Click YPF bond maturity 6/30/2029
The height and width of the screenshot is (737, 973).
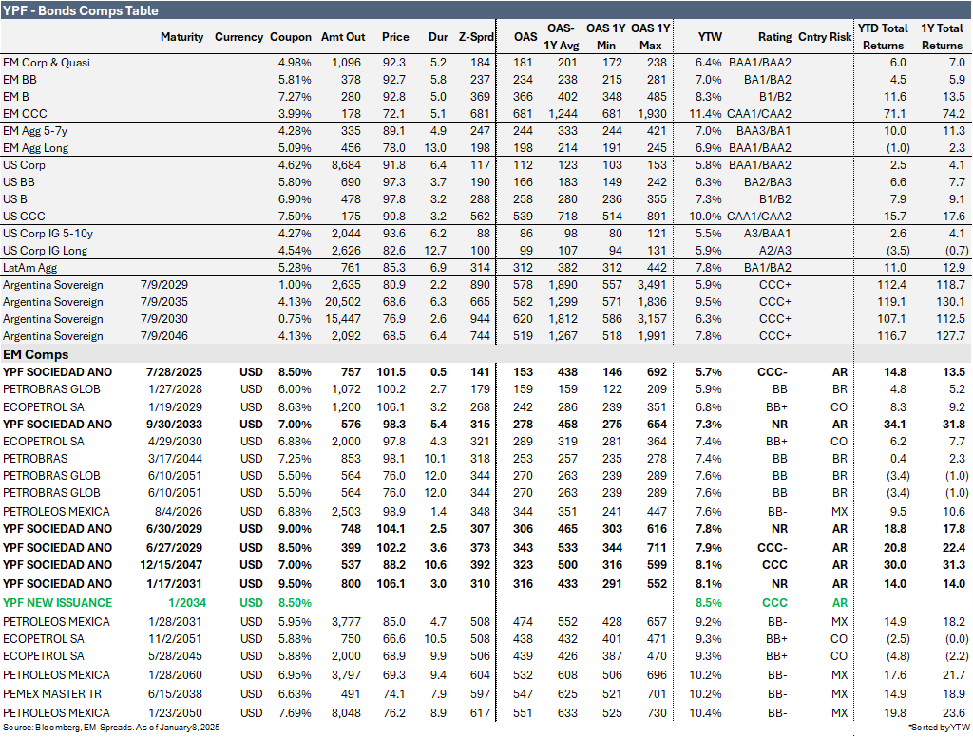coord(175,529)
